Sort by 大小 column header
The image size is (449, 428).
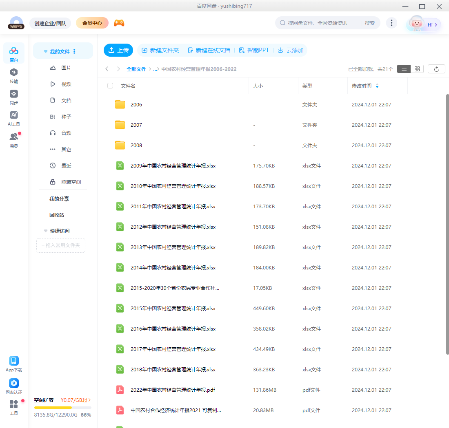258,86
